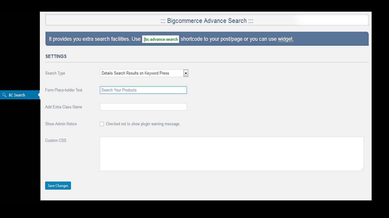Follow the widget link in the banner
The image size is (389, 218).
coord(286,39)
